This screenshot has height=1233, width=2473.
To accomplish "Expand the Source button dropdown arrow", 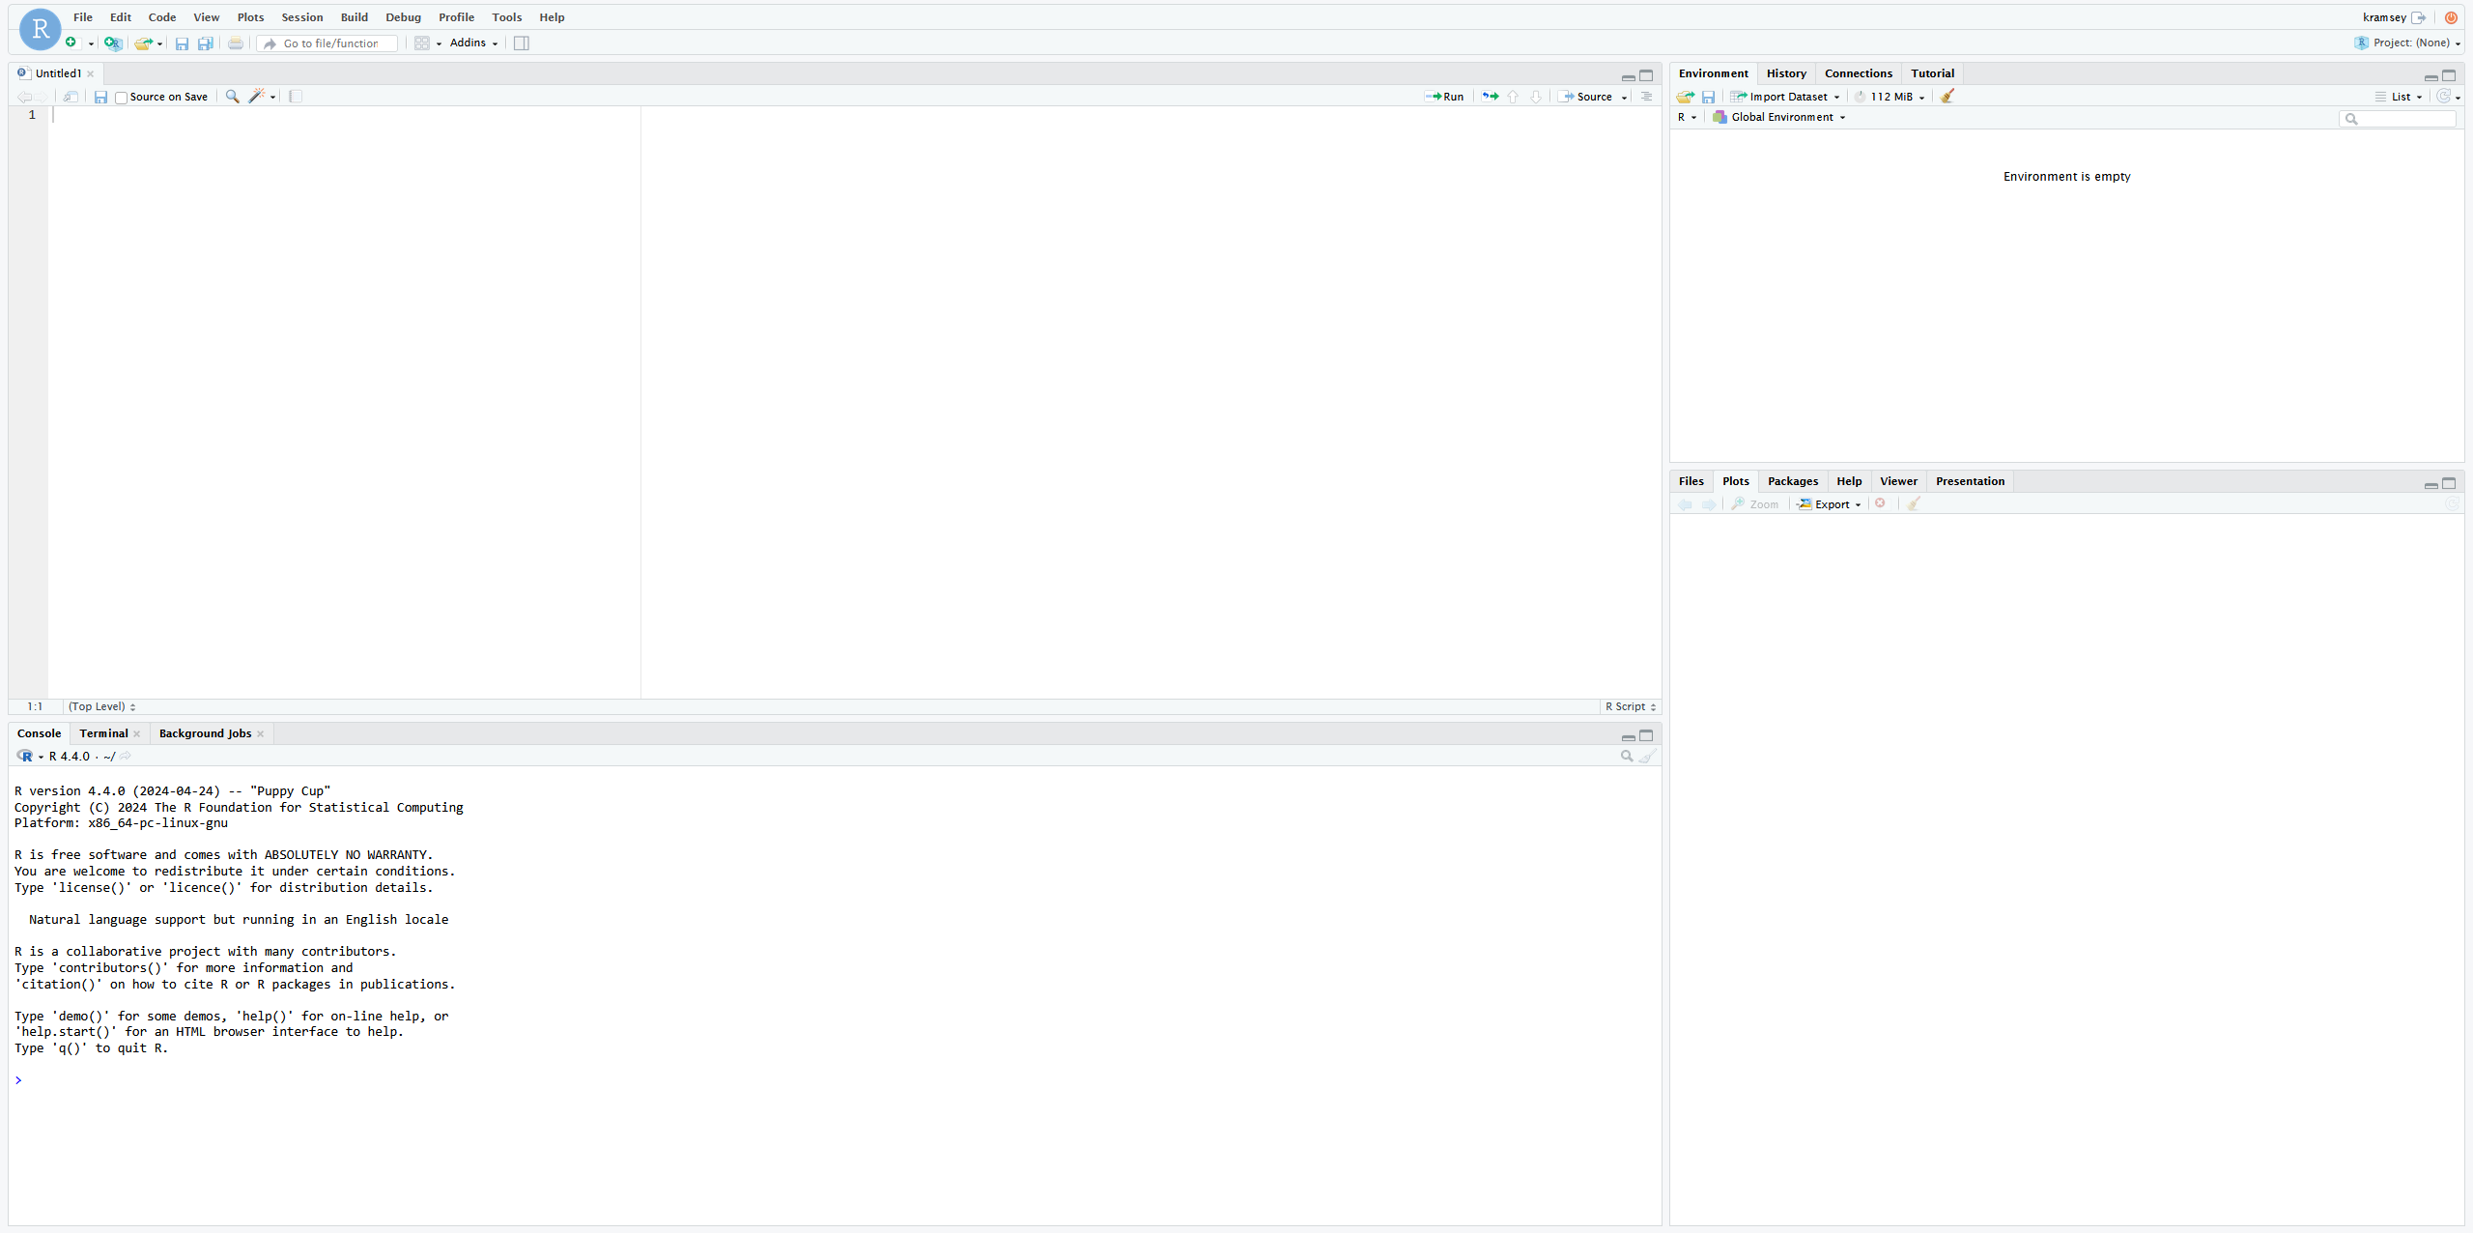I will click(x=1625, y=97).
